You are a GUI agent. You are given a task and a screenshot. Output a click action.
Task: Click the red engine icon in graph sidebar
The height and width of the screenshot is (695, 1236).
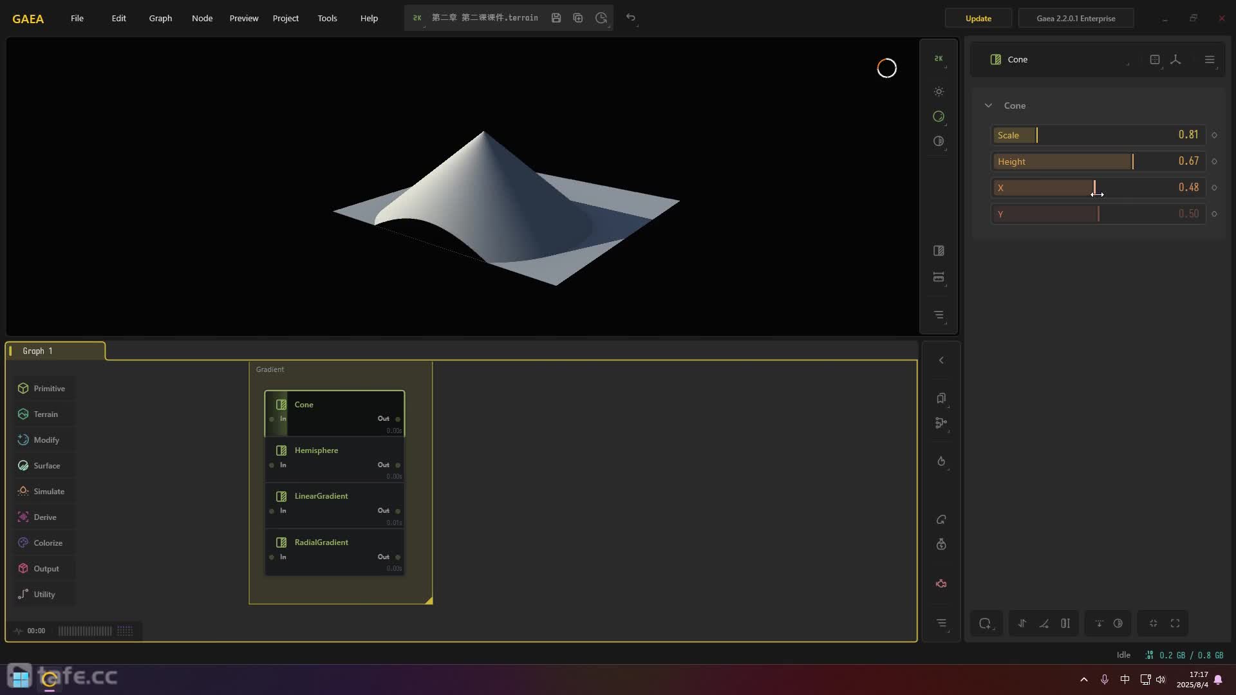(941, 584)
